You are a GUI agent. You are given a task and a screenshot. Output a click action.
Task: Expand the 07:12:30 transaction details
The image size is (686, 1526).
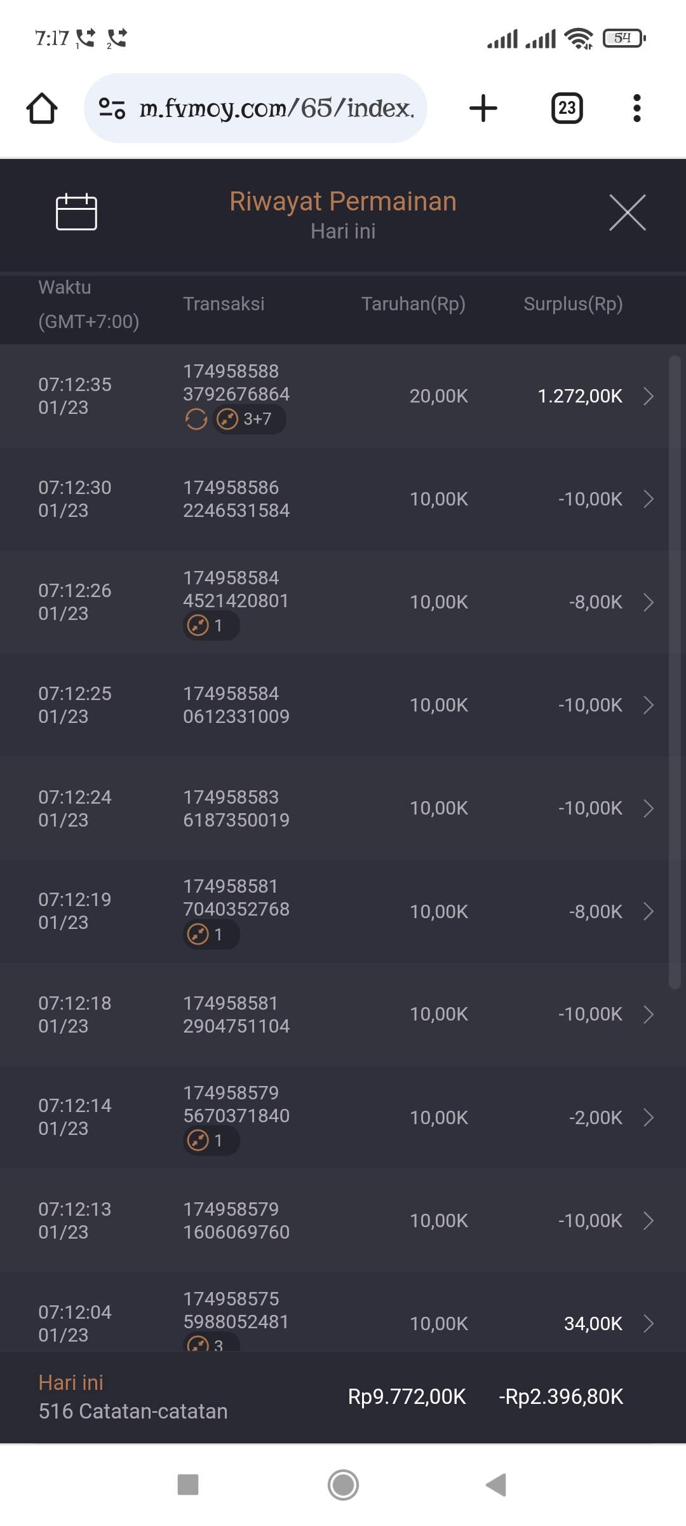[649, 499]
